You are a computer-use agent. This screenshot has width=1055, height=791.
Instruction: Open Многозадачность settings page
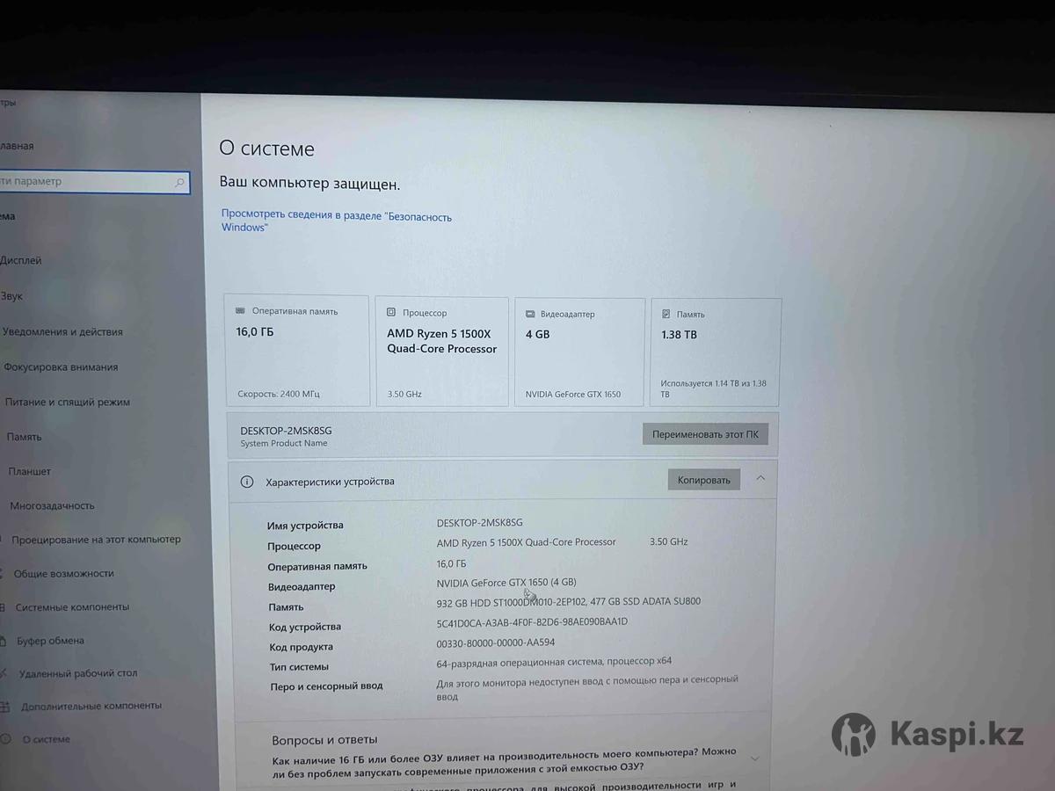(51, 505)
